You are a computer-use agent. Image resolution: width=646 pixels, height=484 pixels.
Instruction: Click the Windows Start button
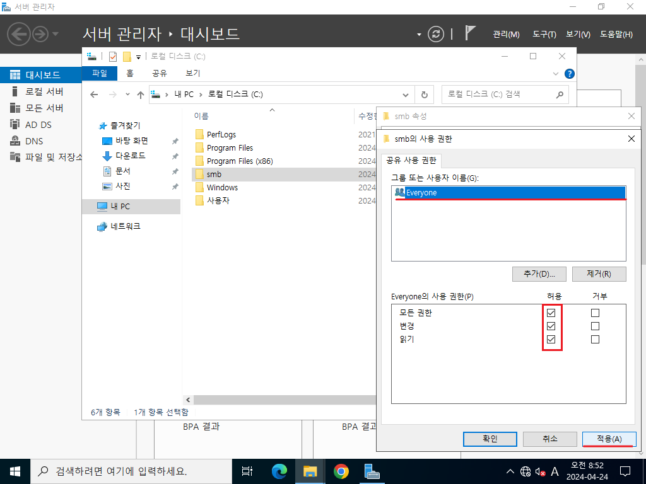tap(15, 471)
